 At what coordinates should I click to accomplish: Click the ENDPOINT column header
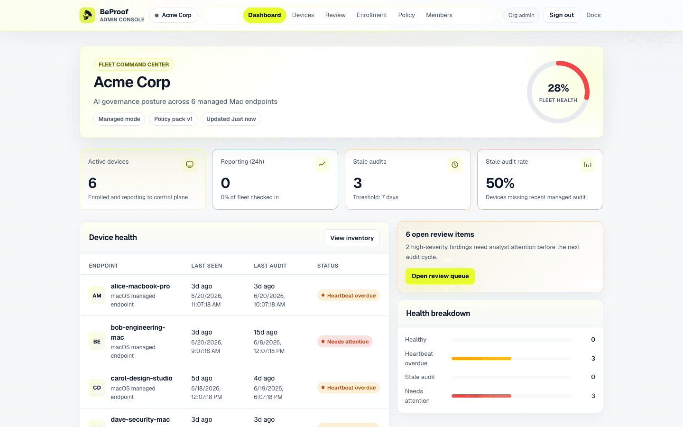coord(103,266)
